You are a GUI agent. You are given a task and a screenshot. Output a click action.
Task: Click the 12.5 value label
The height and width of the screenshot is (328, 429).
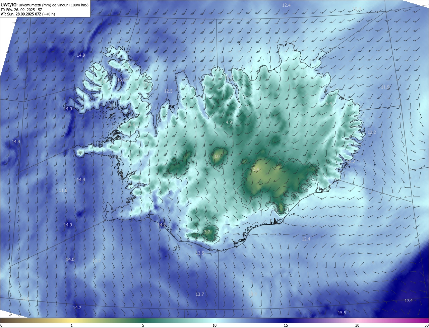pyautogui.click(x=168, y=91)
